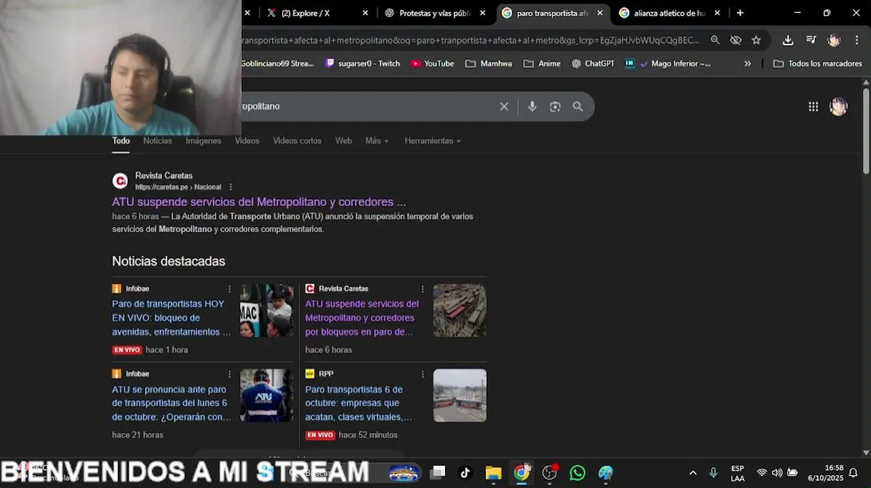Image resolution: width=871 pixels, height=488 pixels.
Task: Open Windows notification bell
Action: 853,473
